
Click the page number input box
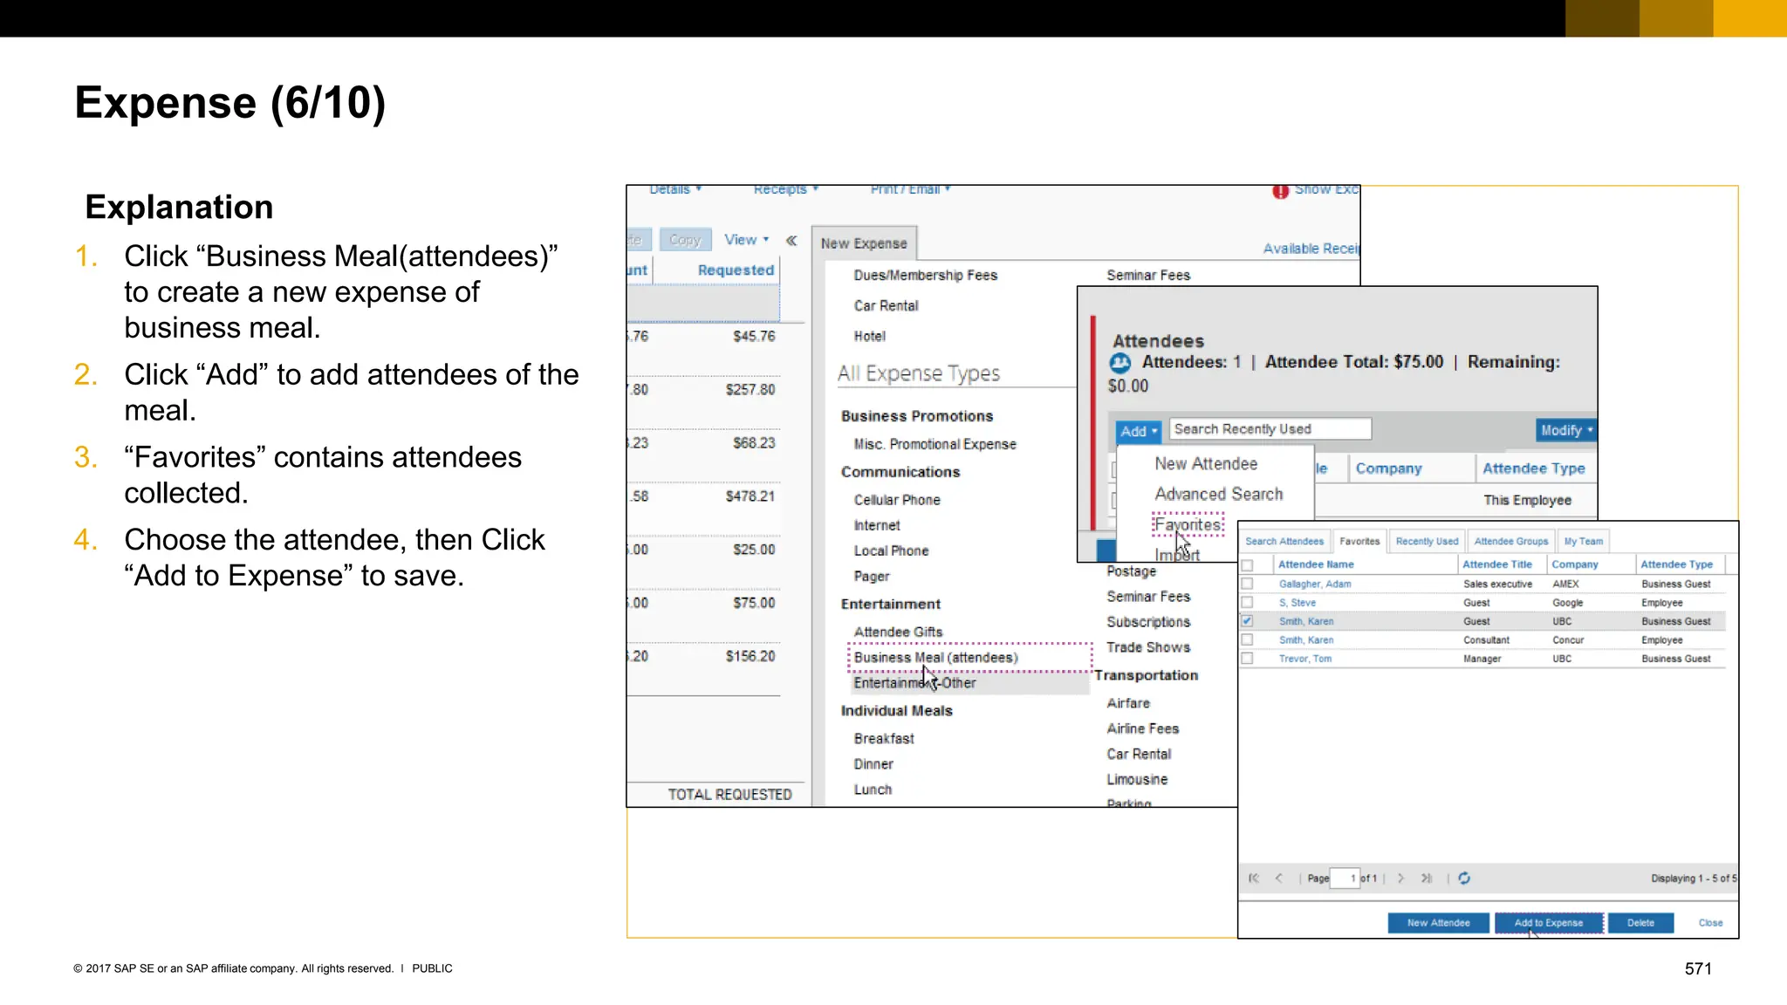point(1345,879)
